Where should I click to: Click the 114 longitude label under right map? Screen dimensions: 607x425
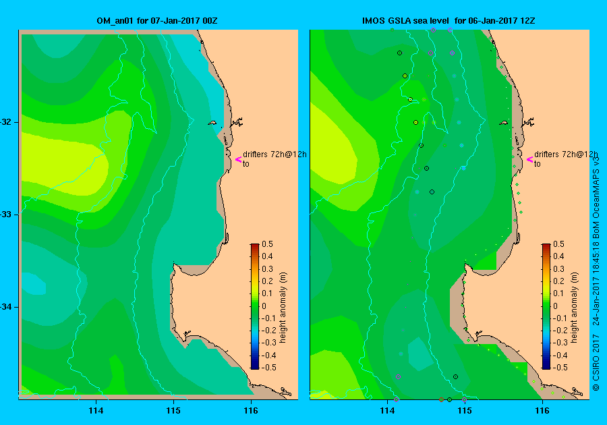point(387,411)
